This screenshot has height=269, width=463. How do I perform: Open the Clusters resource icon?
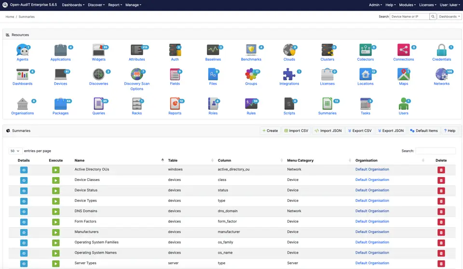[x=327, y=50]
